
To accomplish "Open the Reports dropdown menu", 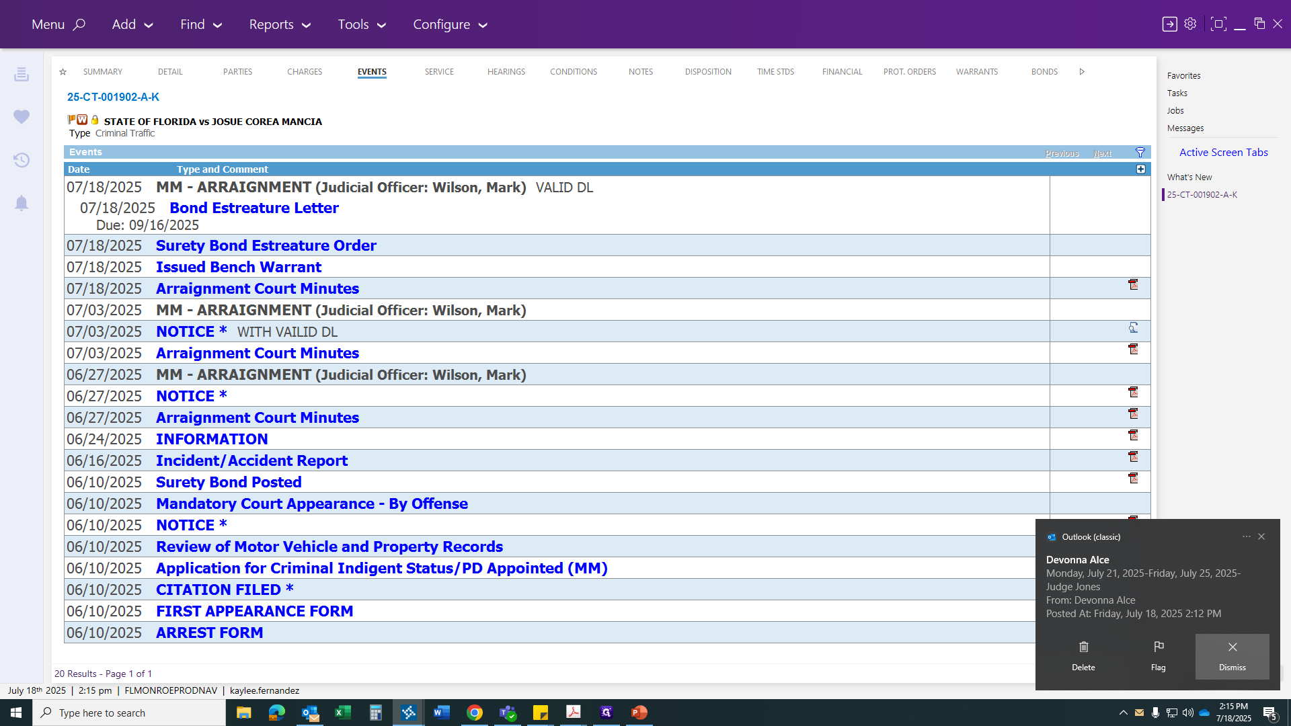I will pyautogui.click(x=280, y=24).
